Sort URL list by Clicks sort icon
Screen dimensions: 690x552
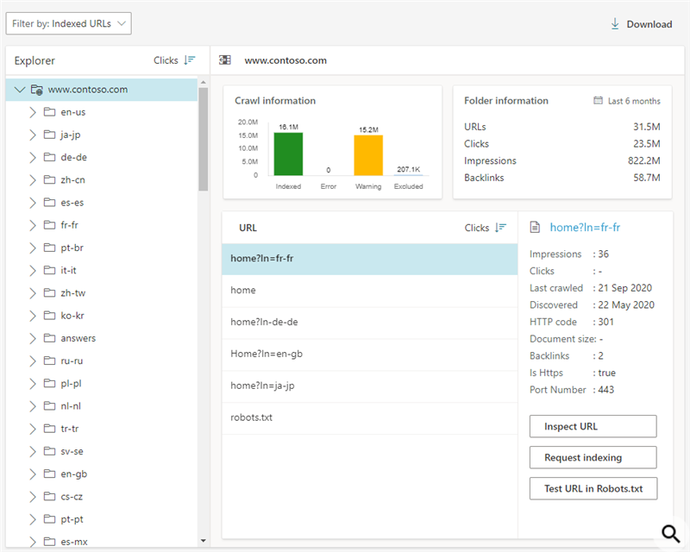click(501, 228)
